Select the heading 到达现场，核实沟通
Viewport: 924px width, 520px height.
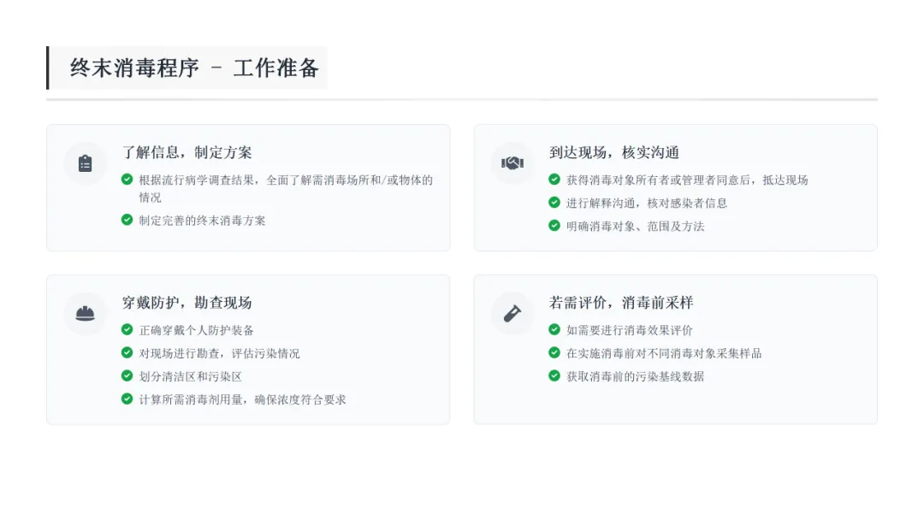(614, 153)
